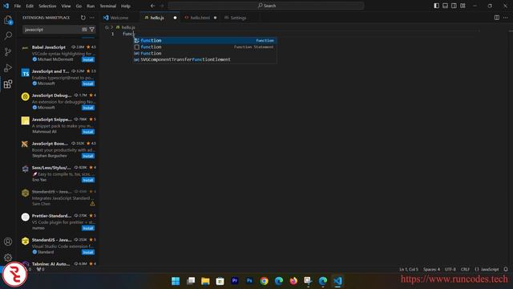Toggle primary side bar layout icon
Viewport: 513px width, 289px height.
click(436, 6)
